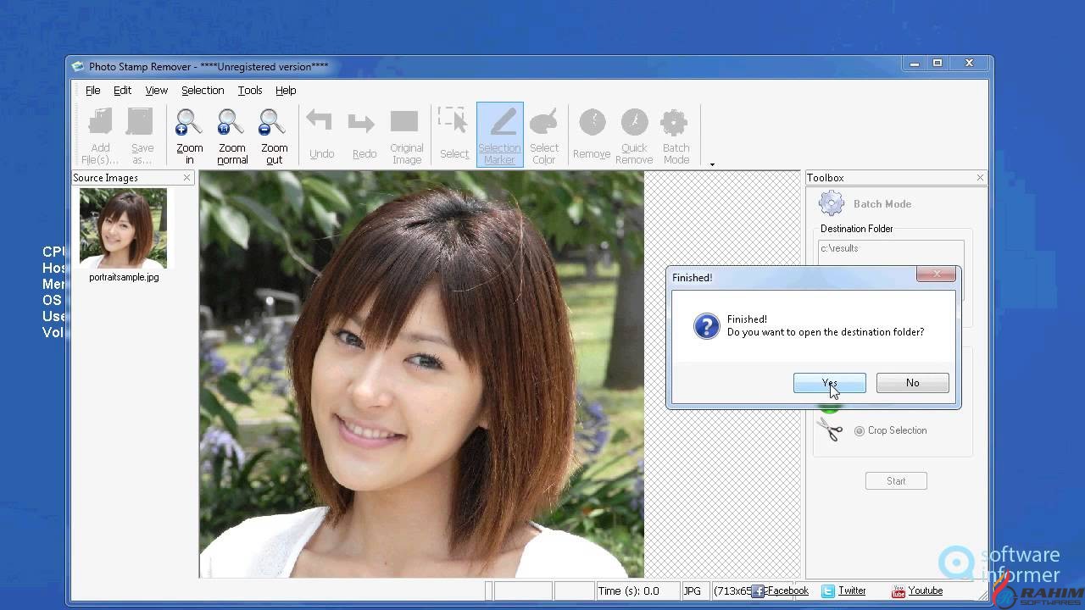
Task: Click No in the Finished dialog
Action: tap(912, 383)
